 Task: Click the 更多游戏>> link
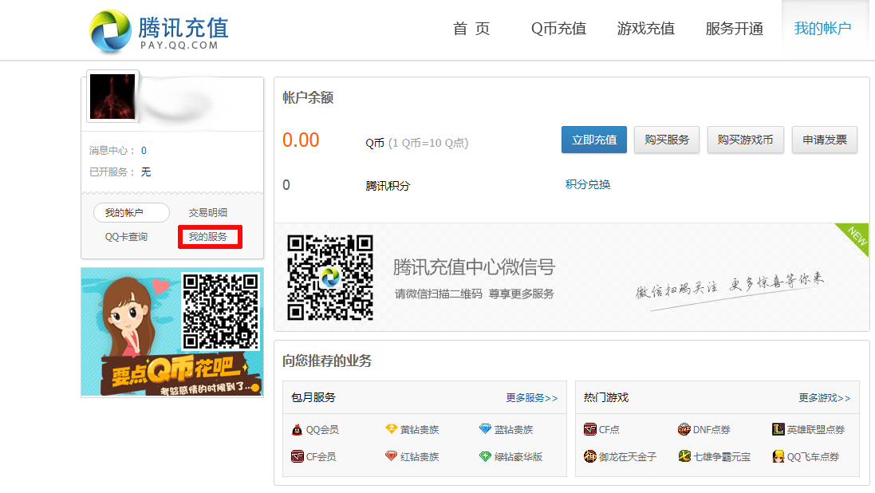(x=822, y=397)
